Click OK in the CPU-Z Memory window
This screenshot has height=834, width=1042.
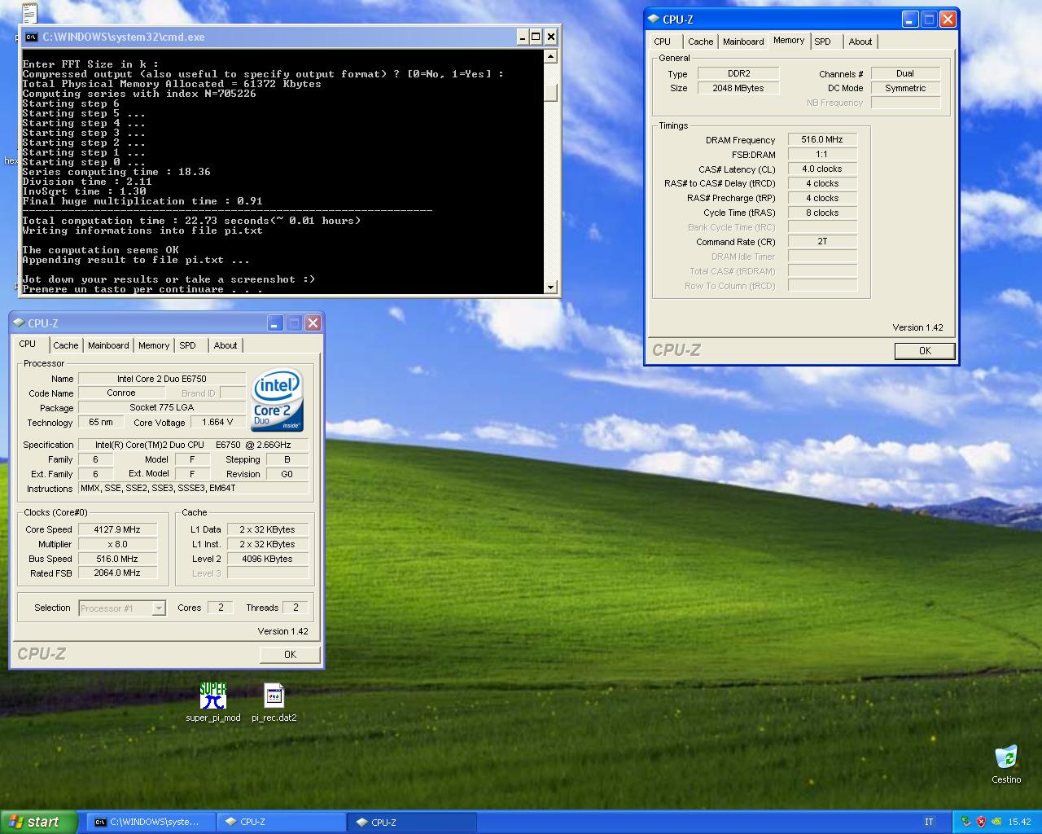(925, 351)
